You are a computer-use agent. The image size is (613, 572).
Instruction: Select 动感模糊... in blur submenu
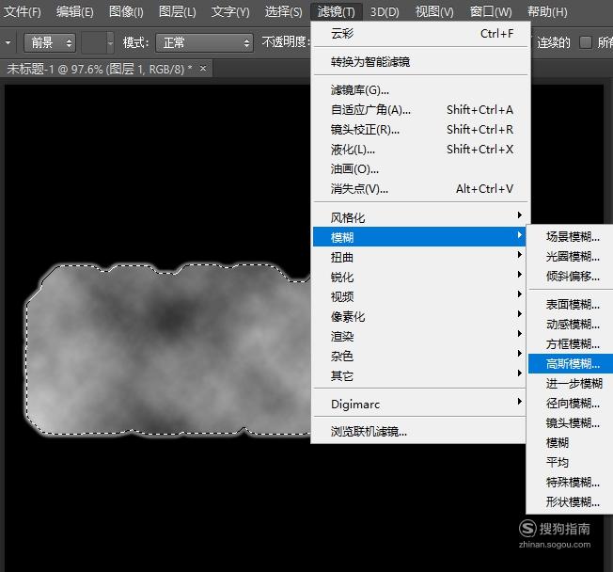click(x=571, y=324)
